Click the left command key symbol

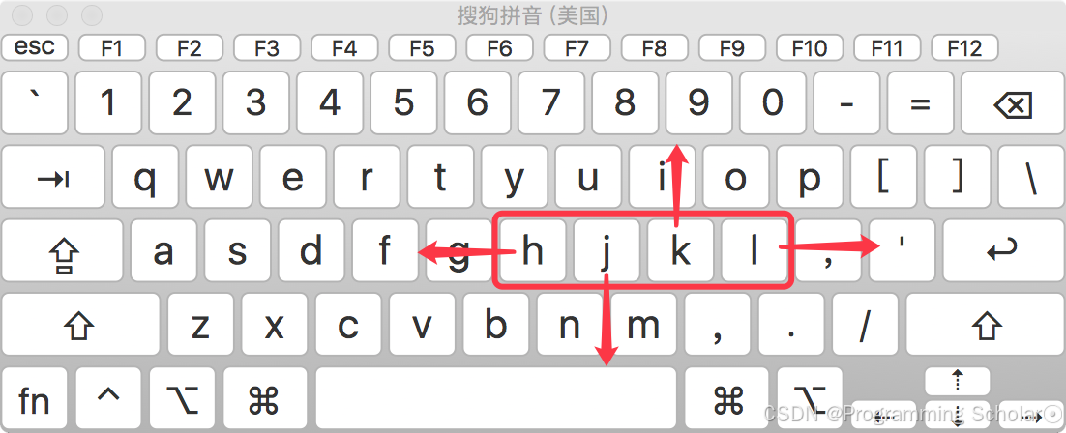pos(264,399)
